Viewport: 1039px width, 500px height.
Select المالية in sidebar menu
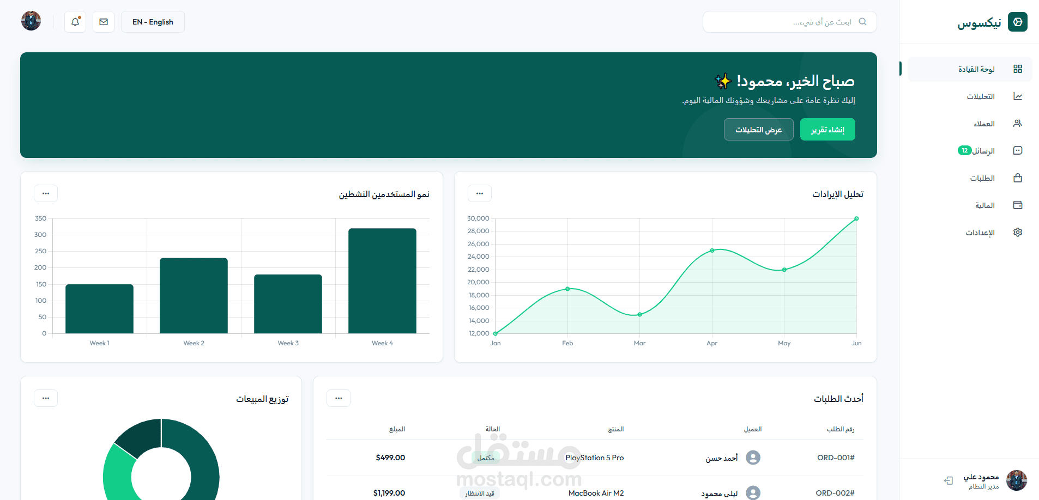pyautogui.click(x=970, y=205)
